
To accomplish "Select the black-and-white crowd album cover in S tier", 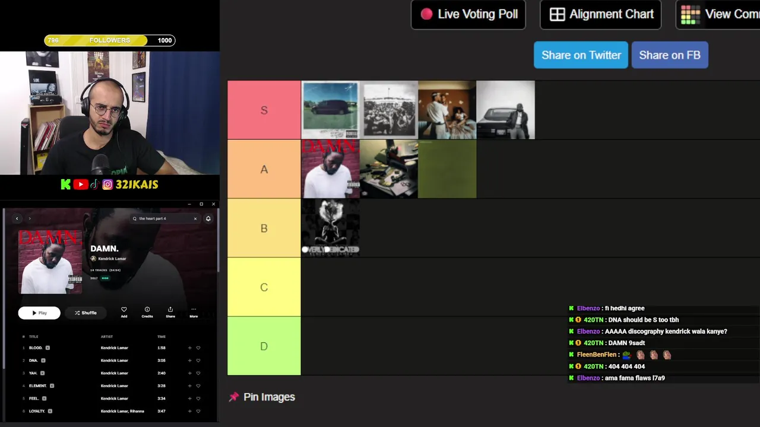I will tap(389, 110).
